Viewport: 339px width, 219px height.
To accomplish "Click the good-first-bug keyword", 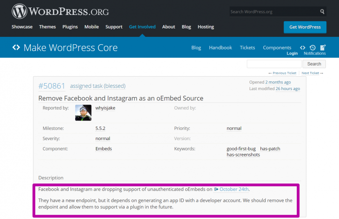I will tap(241, 148).
